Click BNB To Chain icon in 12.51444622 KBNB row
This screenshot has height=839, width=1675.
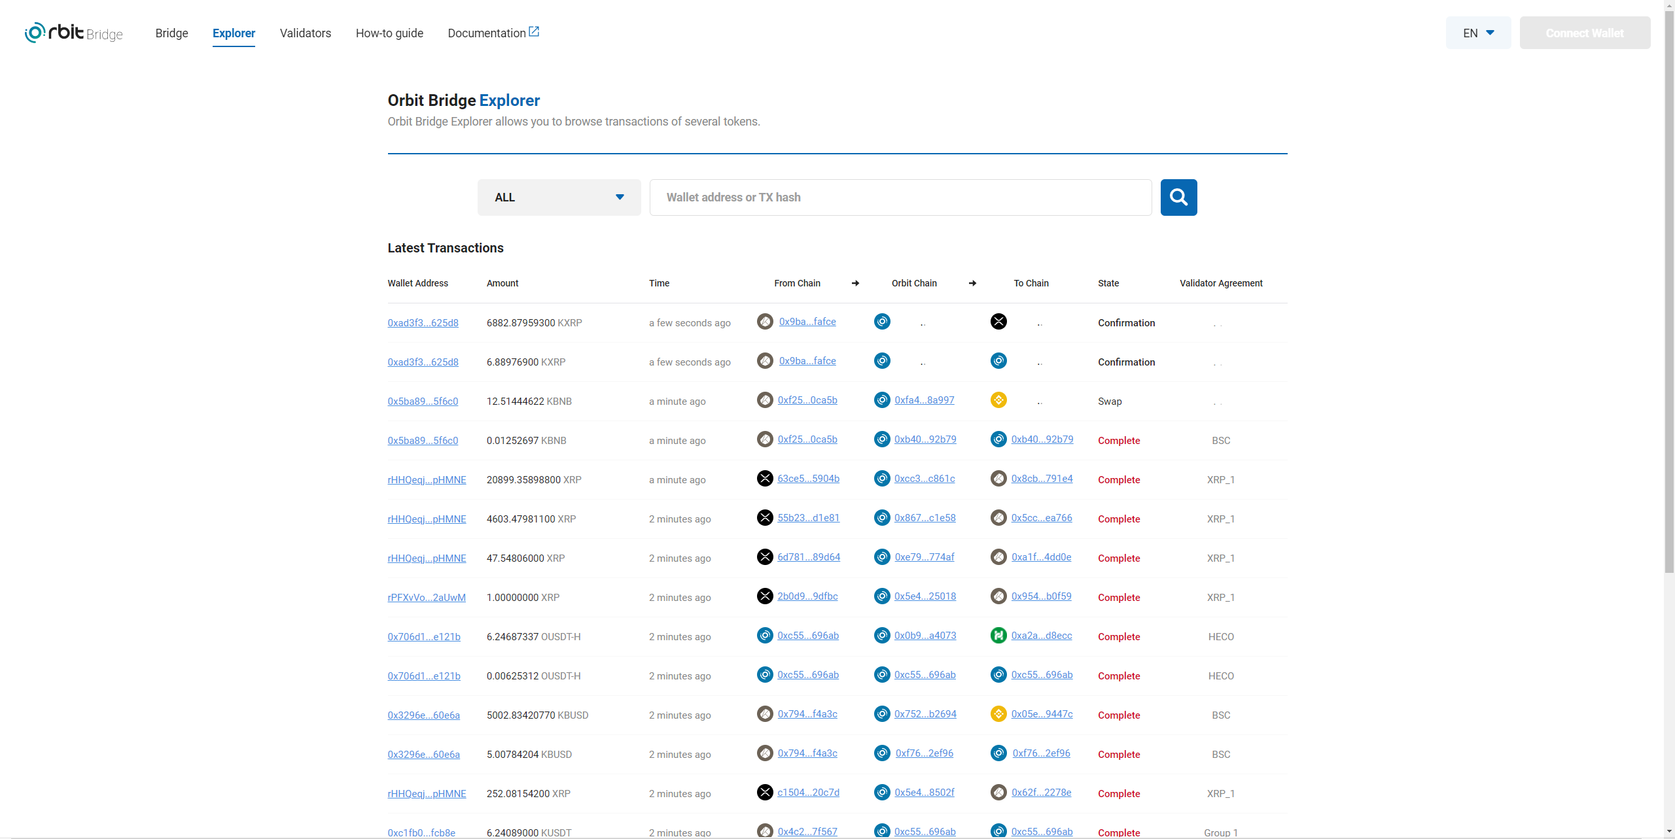[998, 400]
